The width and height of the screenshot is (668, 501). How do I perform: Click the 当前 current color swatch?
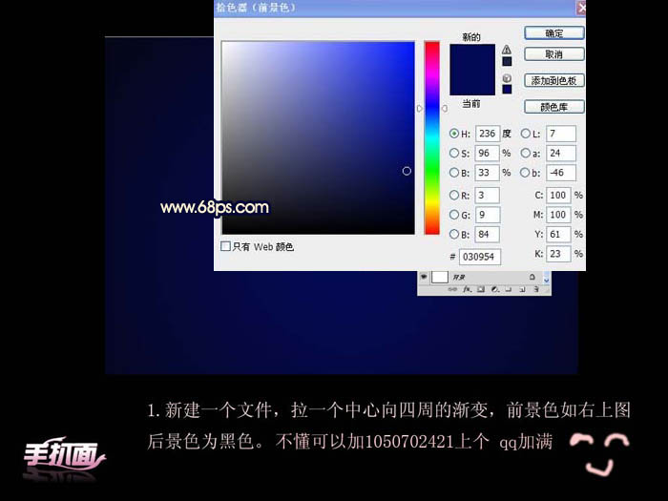472,82
